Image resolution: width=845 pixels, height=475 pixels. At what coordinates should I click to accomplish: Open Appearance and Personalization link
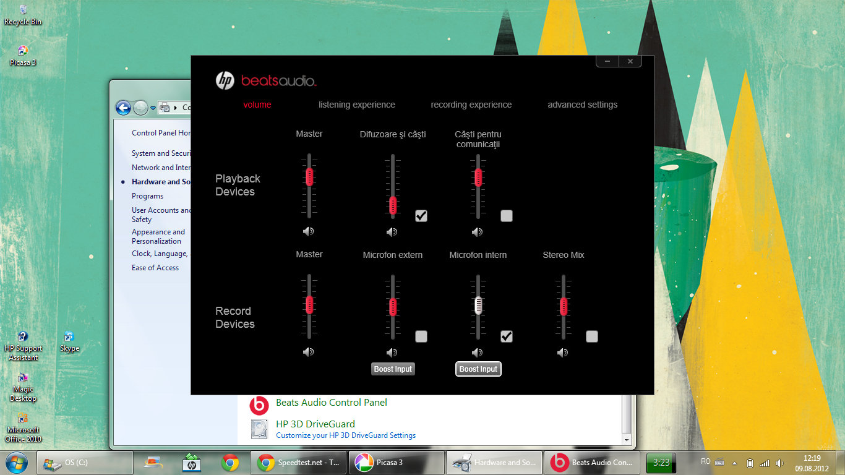tap(158, 236)
